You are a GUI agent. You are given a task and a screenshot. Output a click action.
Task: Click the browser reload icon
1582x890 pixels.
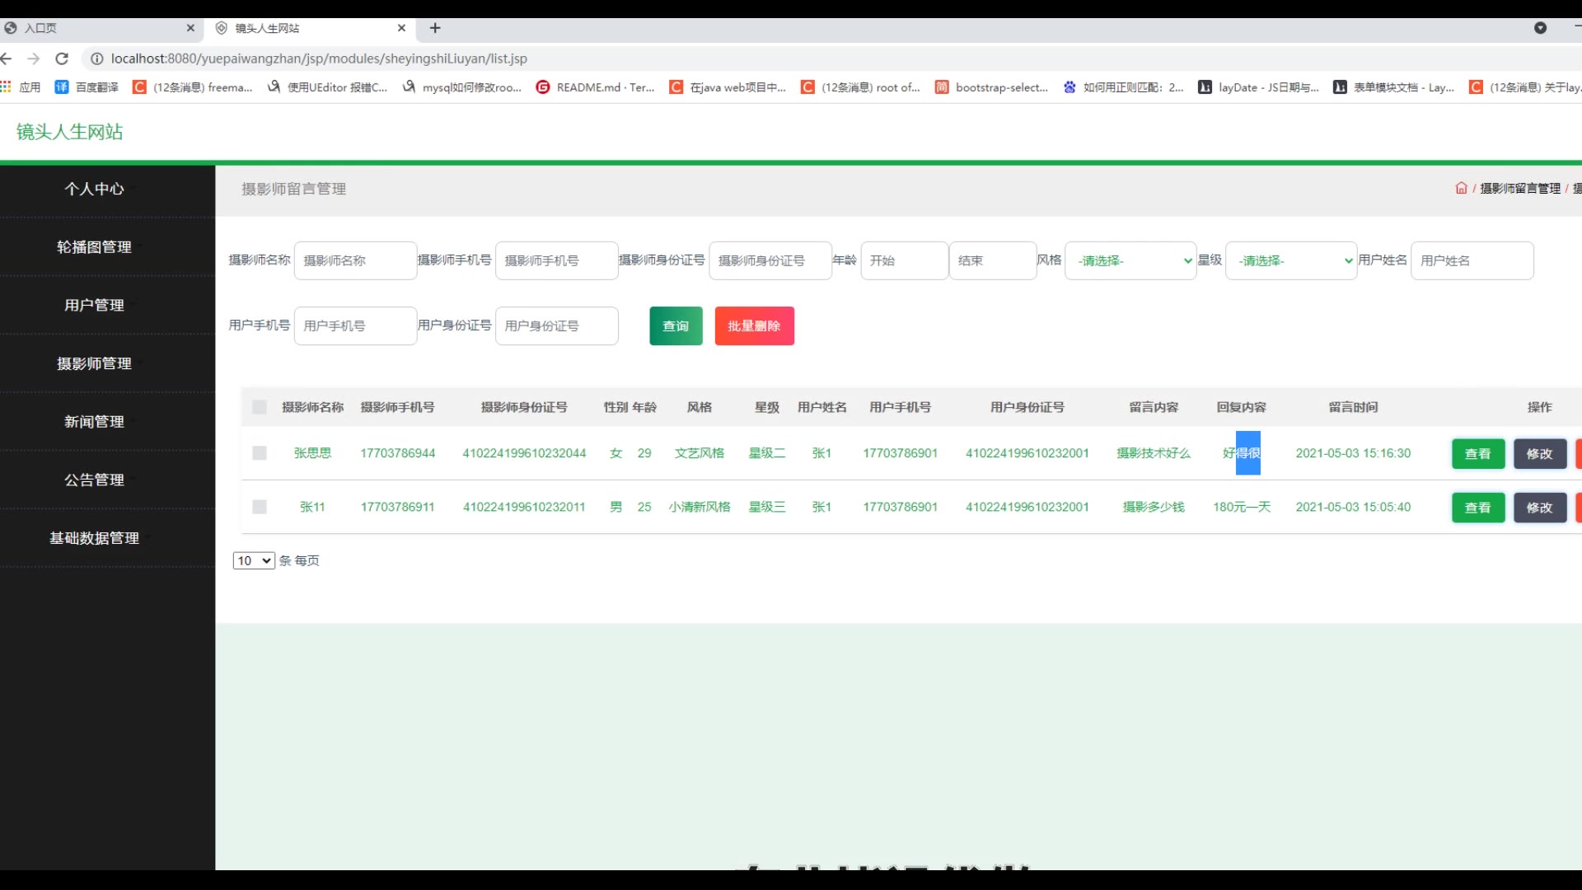[62, 59]
